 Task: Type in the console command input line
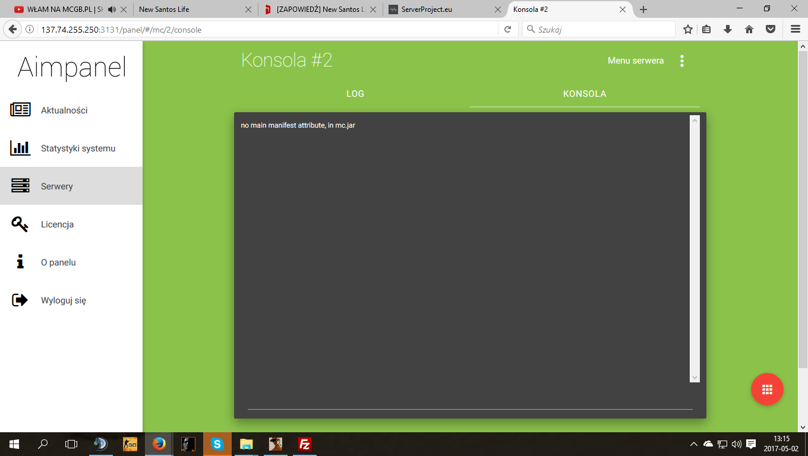click(469, 402)
